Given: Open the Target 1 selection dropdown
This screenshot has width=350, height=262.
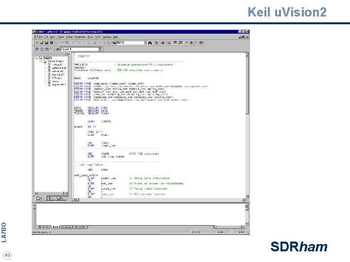Looking at the screenshot, I should tap(100, 49).
